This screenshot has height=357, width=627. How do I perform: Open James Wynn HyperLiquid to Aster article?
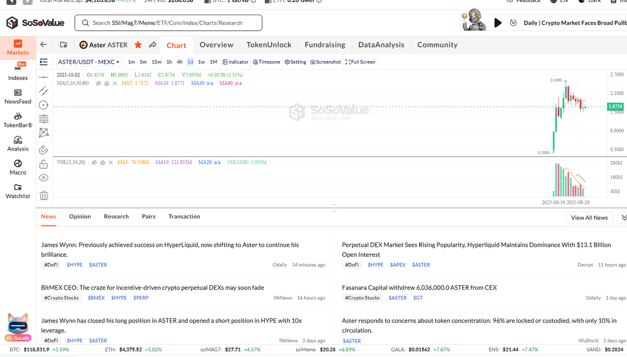coord(170,249)
